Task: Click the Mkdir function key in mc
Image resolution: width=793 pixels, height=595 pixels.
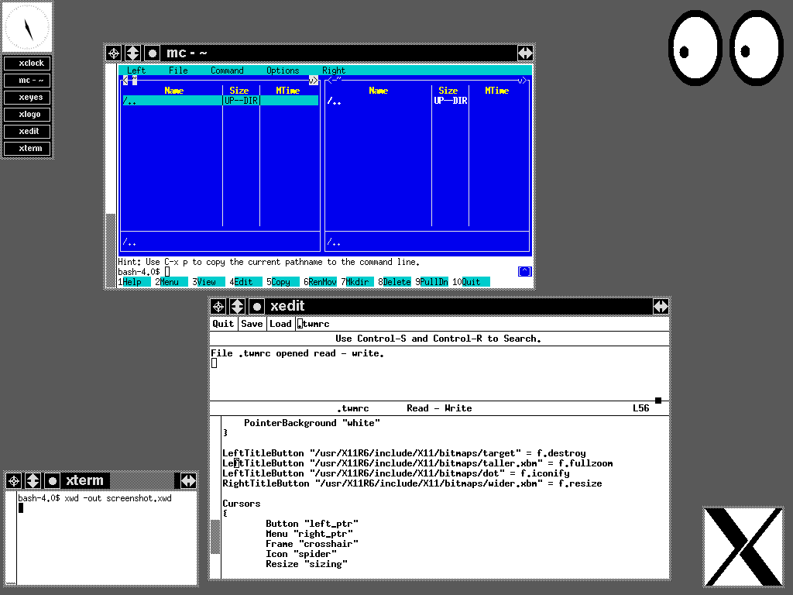Action: [x=359, y=282]
